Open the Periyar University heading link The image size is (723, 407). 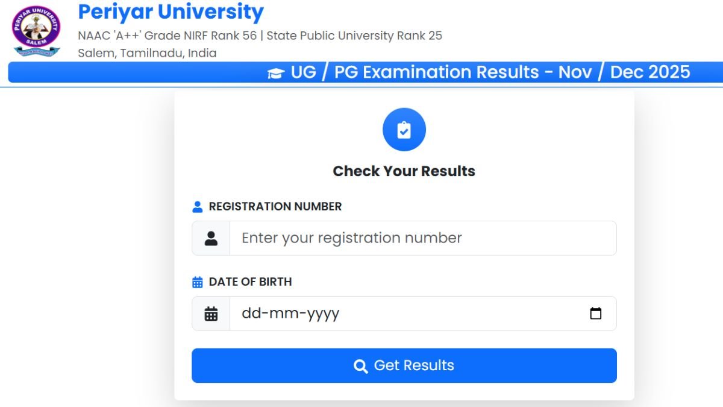click(x=171, y=11)
